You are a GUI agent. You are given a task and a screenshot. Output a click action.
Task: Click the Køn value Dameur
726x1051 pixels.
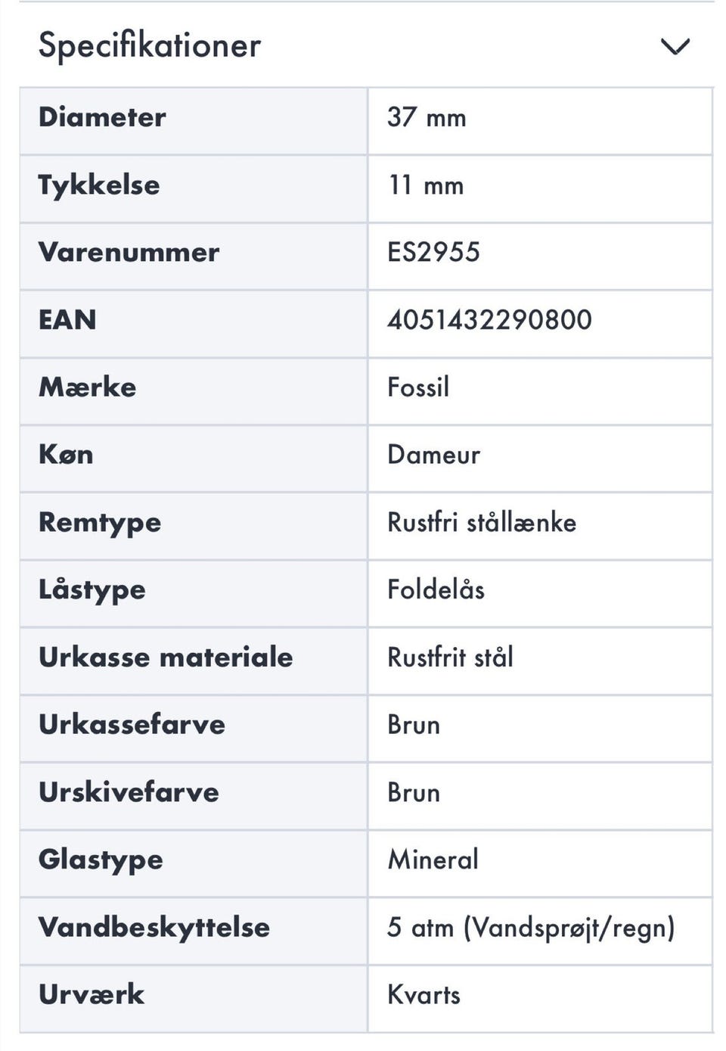coord(433,455)
